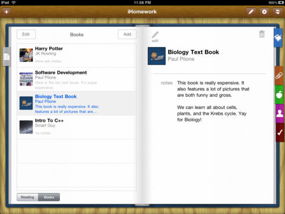285x214 pixels.
Task: Tap the Software Development cover thumbnail
Action: (x=26, y=79)
